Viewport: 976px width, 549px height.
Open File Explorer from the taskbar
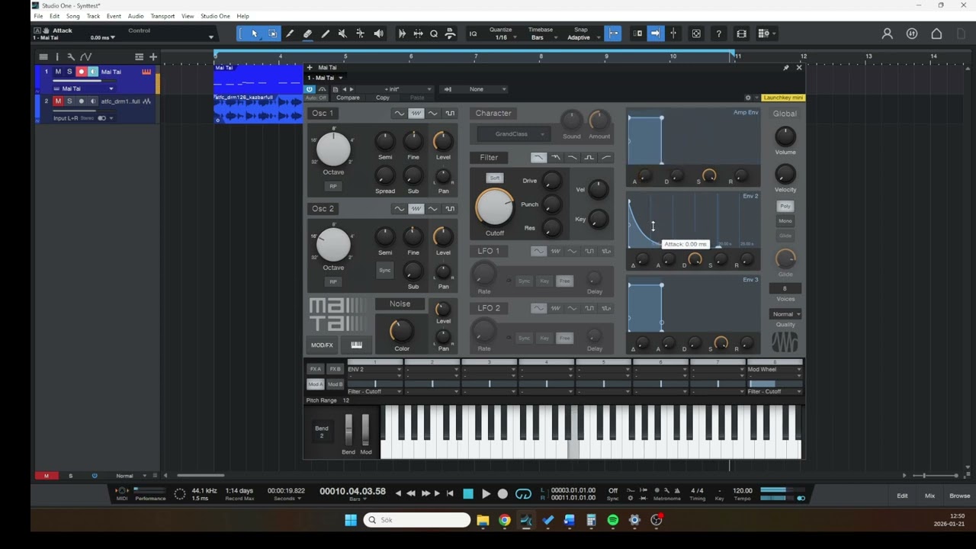483,520
